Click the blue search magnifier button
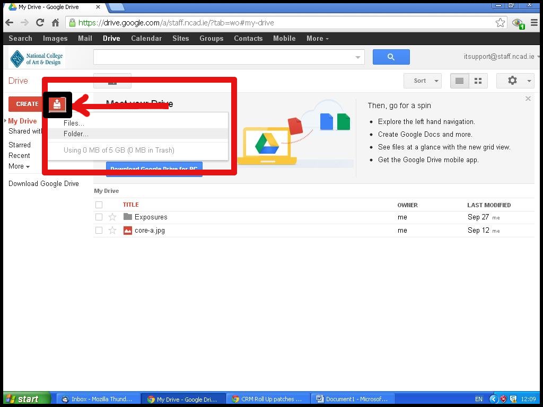 click(x=391, y=57)
